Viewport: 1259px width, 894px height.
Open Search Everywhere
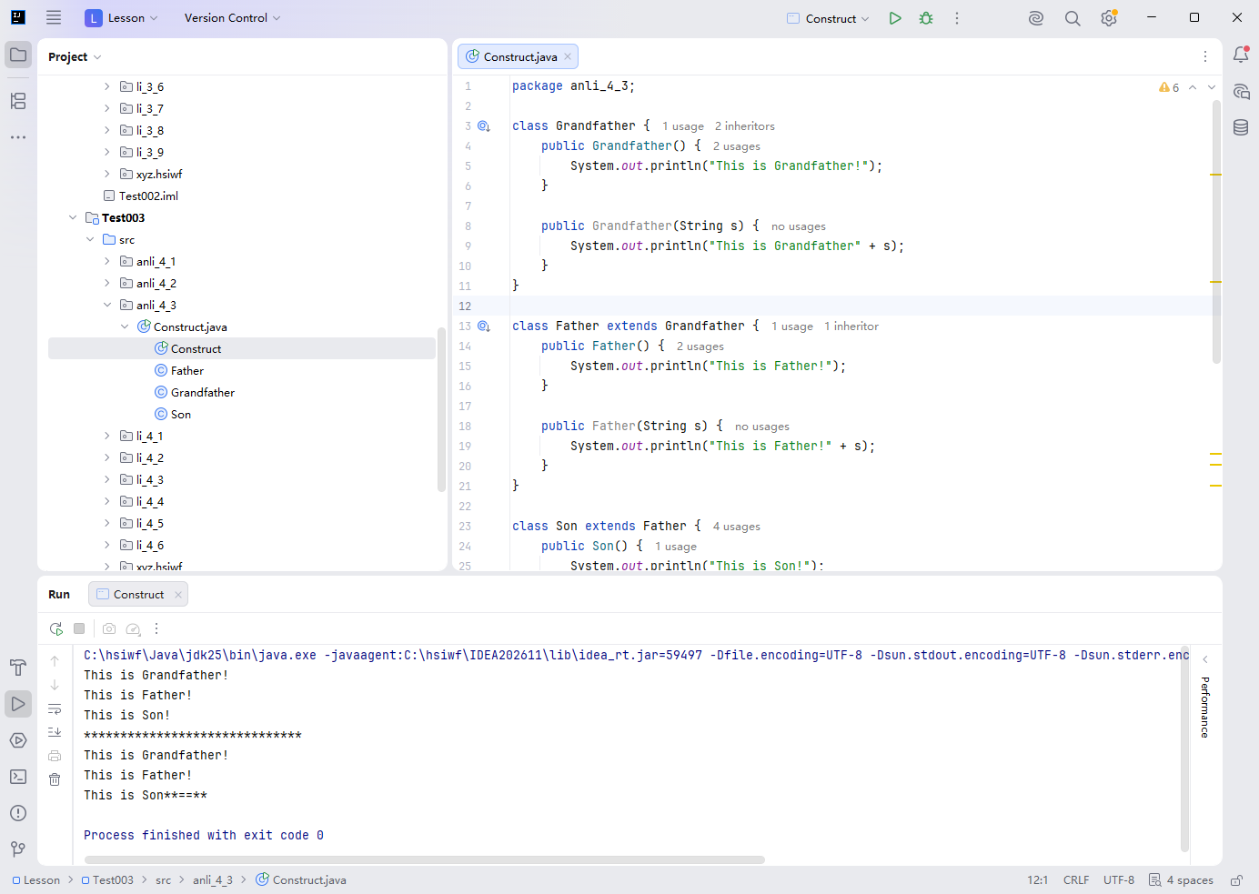coord(1073,18)
